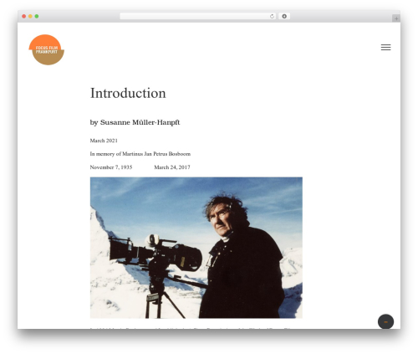Click the Focus Film Frankfurt logo

(47, 49)
